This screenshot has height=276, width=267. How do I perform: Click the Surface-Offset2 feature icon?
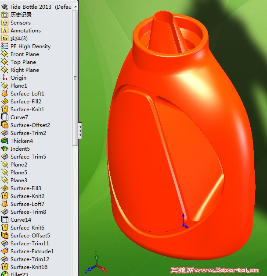(4, 125)
